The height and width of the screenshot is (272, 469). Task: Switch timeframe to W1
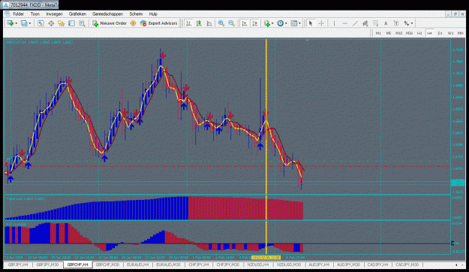(450, 33)
